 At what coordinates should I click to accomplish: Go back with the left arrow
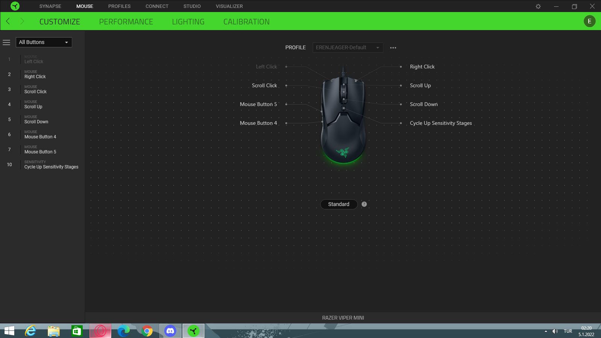coord(8,21)
